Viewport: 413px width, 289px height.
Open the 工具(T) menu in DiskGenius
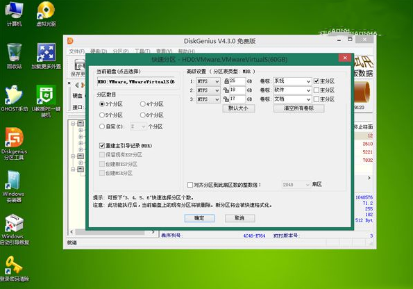click(x=142, y=51)
